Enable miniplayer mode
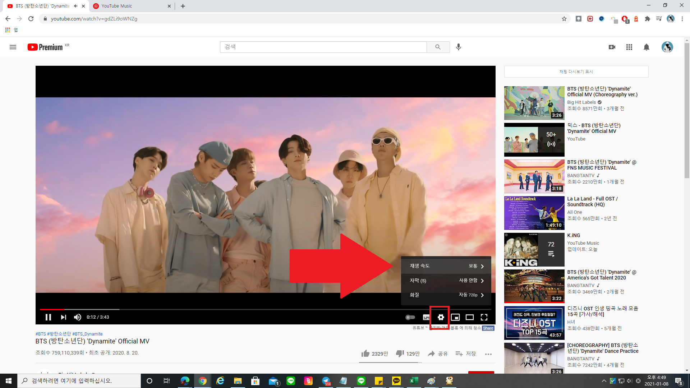This screenshot has height=388, width=690. pyautogui.click(x=455, y=317)
